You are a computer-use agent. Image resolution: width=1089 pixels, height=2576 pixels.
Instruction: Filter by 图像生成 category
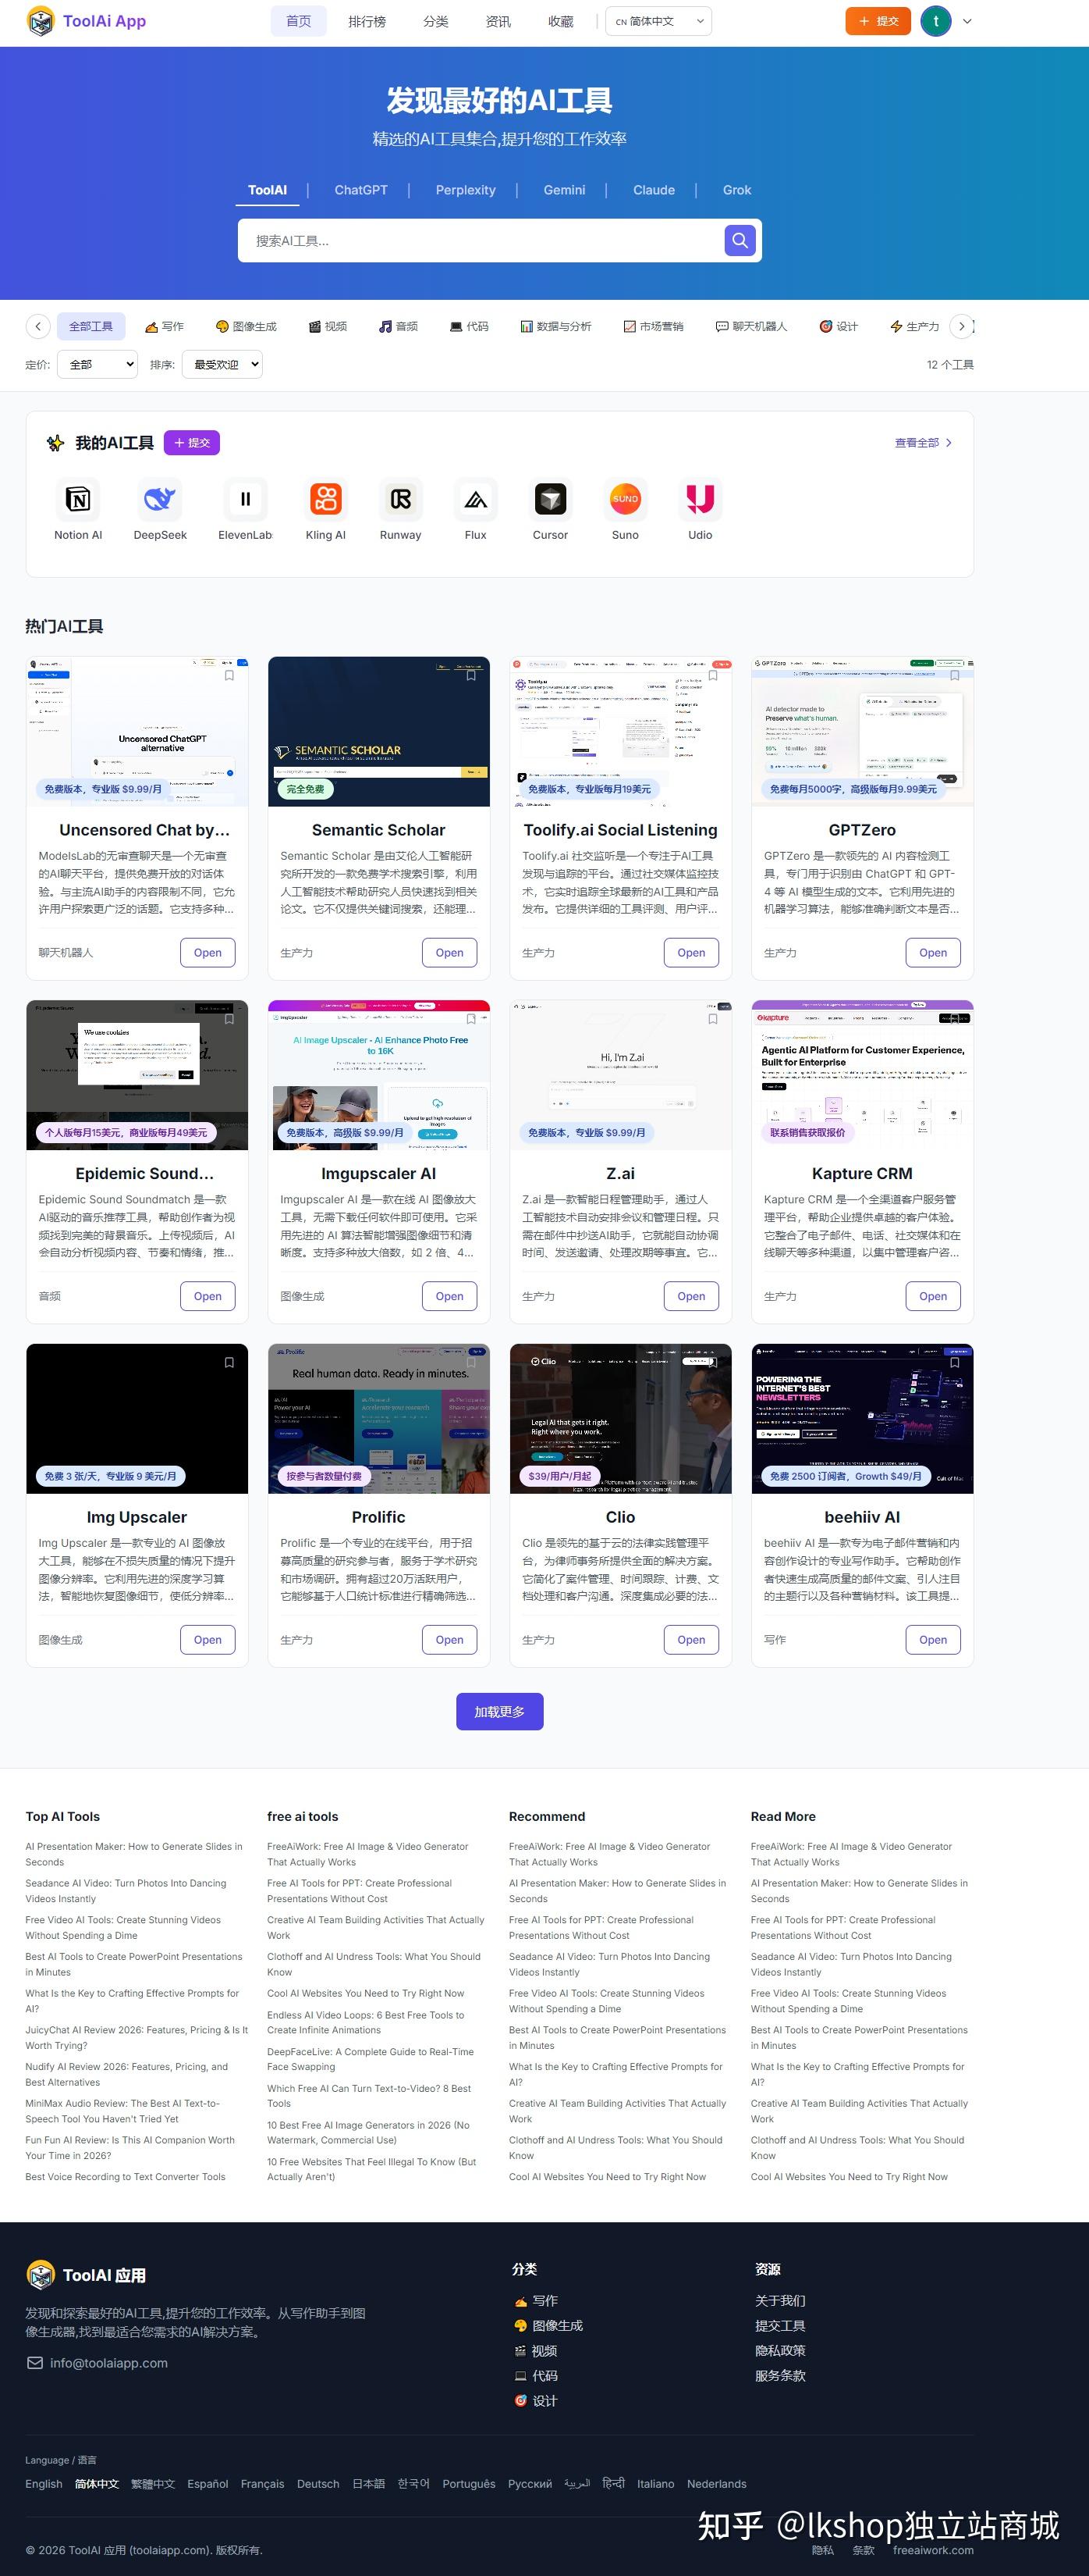pos(246,326)
